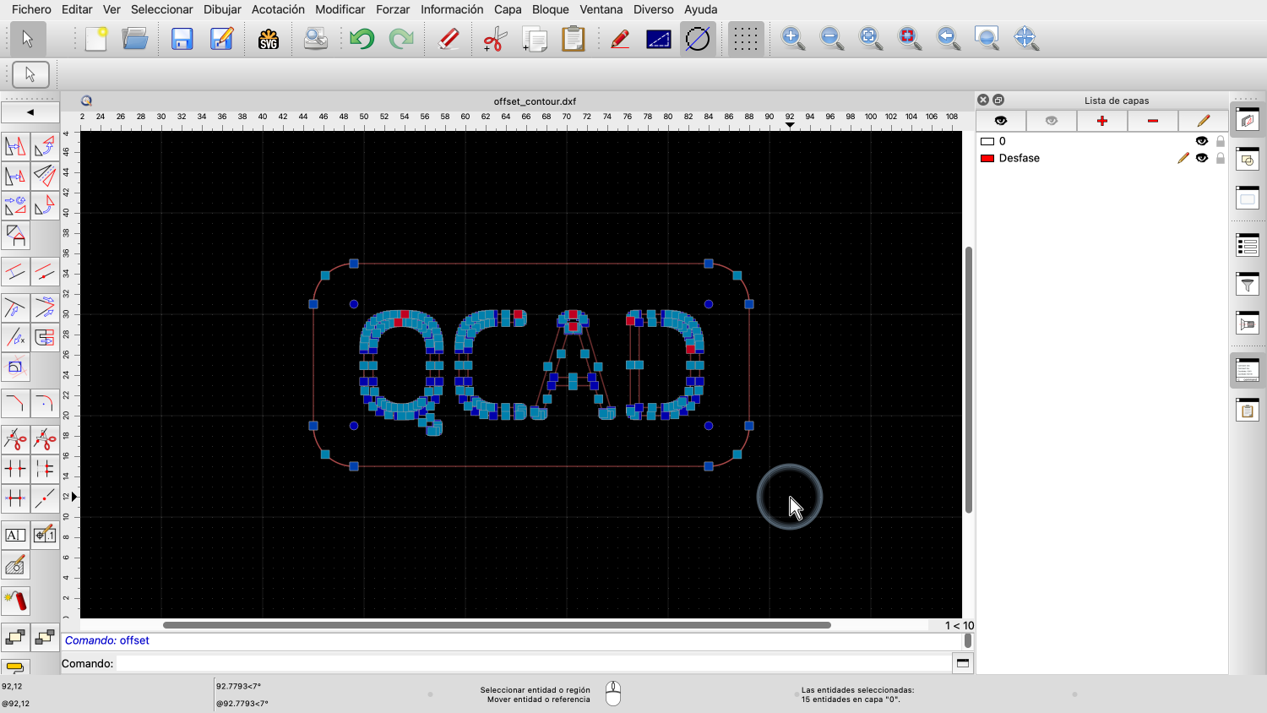Click the red color swatch of Desfase
This screenshot has width=1267, height=713.
[987, 158]
